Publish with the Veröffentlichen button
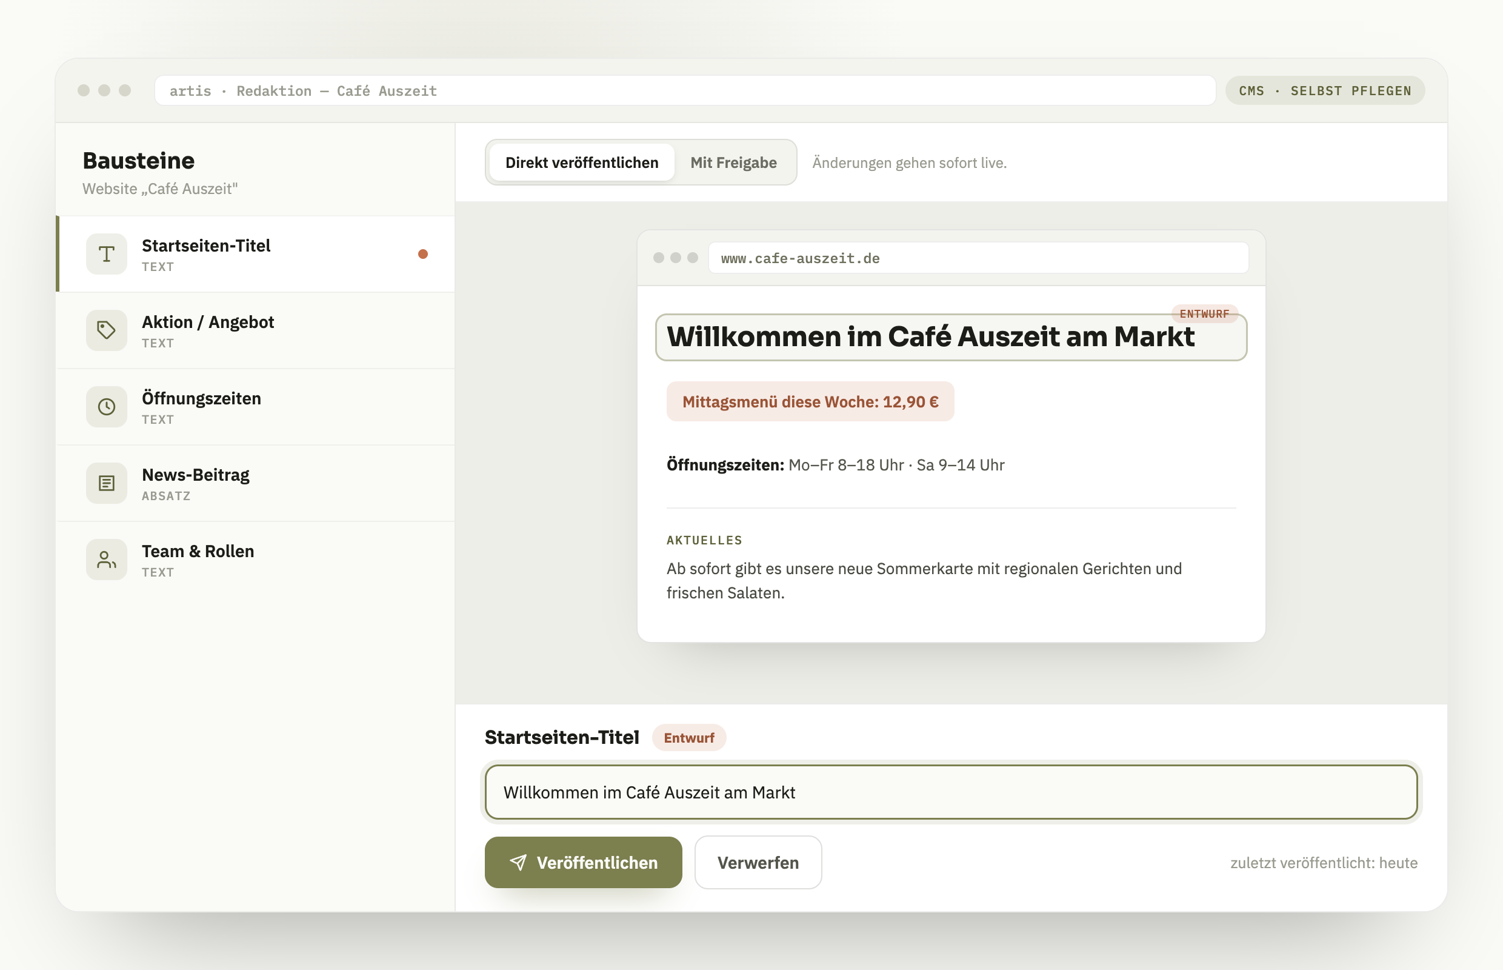The height and width of the screenshot is (970, 1503). click(x=583, y=862)
